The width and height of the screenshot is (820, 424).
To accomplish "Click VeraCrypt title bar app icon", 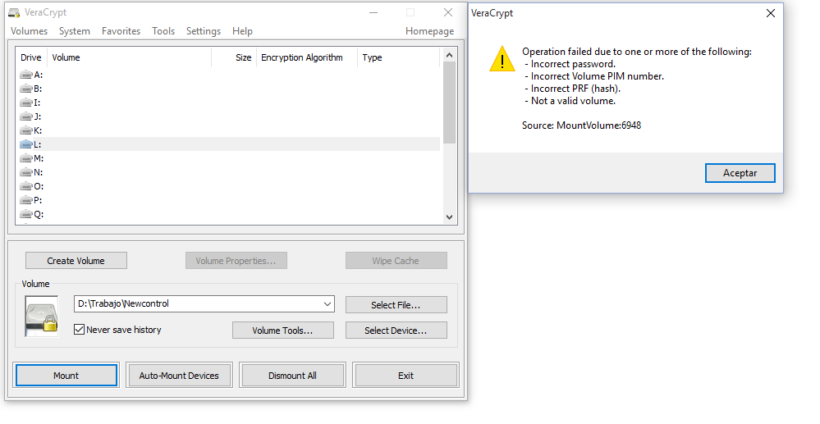I will (14, 12).
